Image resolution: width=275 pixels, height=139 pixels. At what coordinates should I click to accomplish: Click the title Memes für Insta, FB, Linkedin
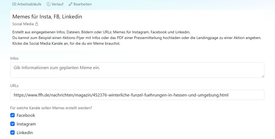tap(47, 17)
